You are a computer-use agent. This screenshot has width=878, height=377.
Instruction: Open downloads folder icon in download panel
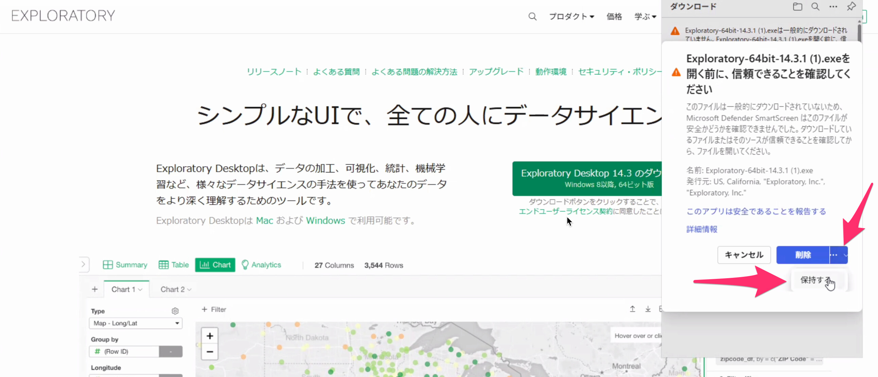pos(797,6)
